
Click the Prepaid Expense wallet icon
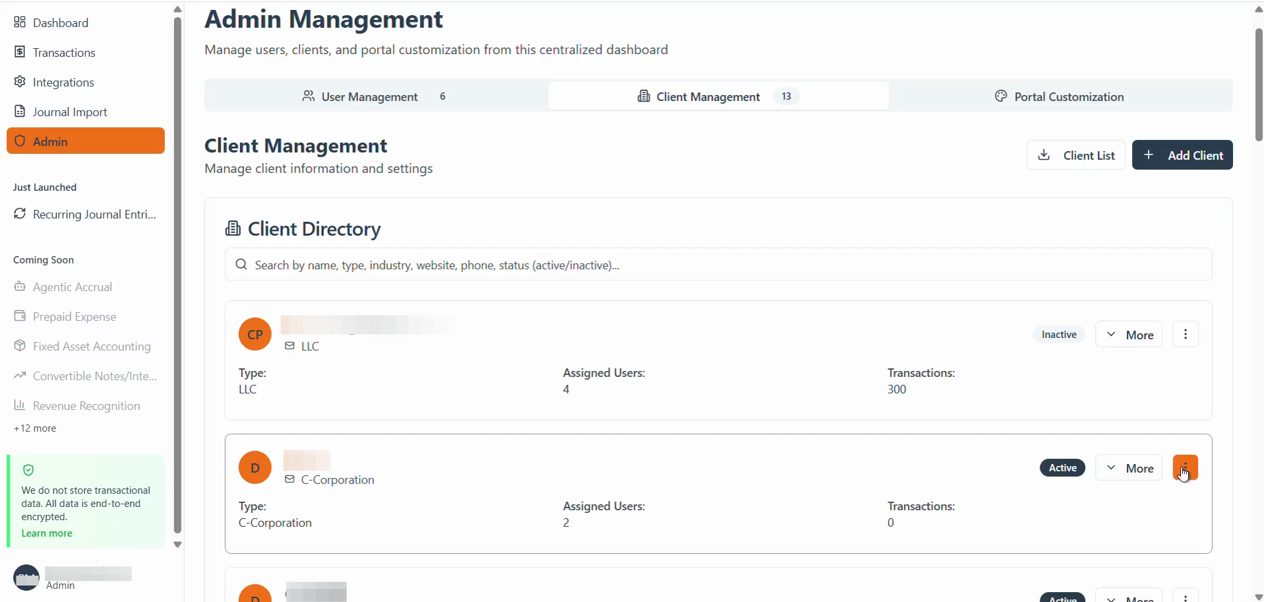pyautogui.click(x=20, y=316)
